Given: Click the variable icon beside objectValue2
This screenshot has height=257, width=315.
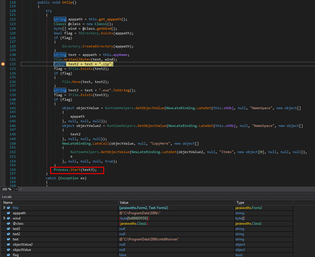Looking at the screenshot, I should (x=9, y=245).
